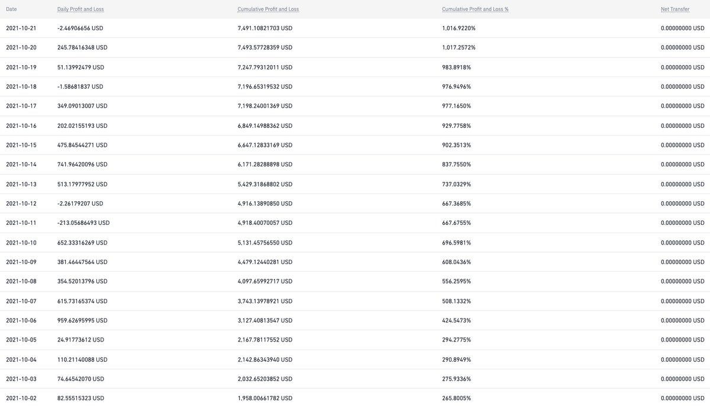Screen dimensions: 710x406
Task: Click the Daily Profit and Loss header
Action: pos(80,9)
